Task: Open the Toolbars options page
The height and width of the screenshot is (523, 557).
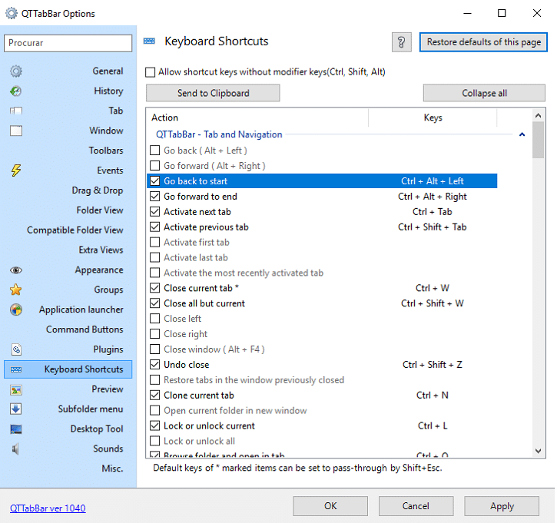Action: [105, 151]
